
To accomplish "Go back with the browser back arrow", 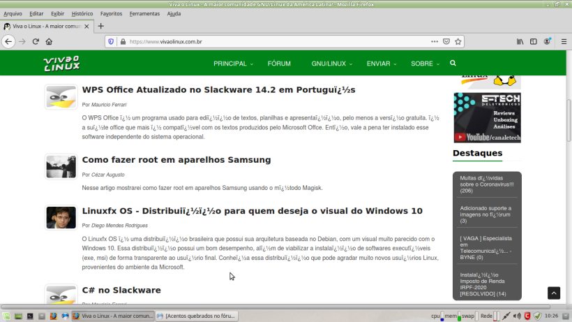I will (x=8, y=42).
